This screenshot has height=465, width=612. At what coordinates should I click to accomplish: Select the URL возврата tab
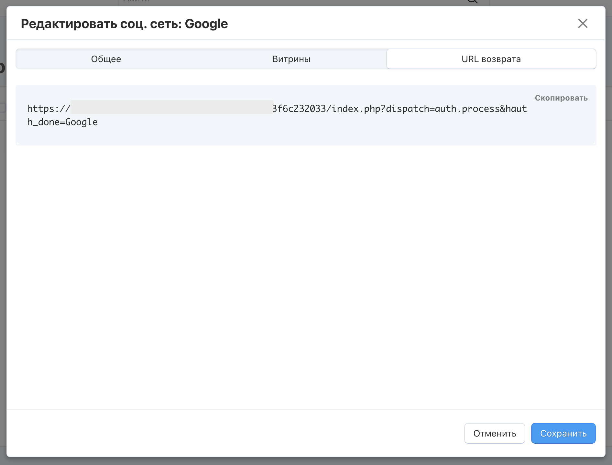[x=491, y=59]
